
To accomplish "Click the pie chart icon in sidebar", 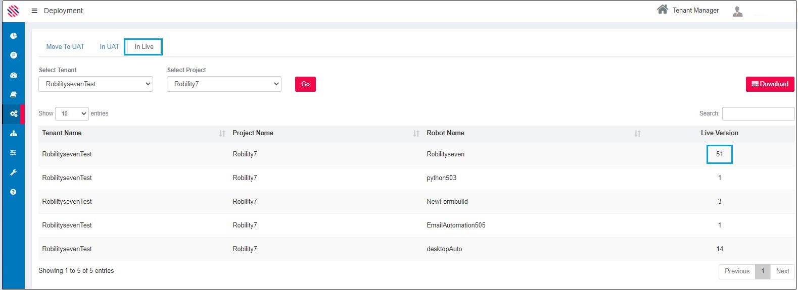I will [14, 36].
